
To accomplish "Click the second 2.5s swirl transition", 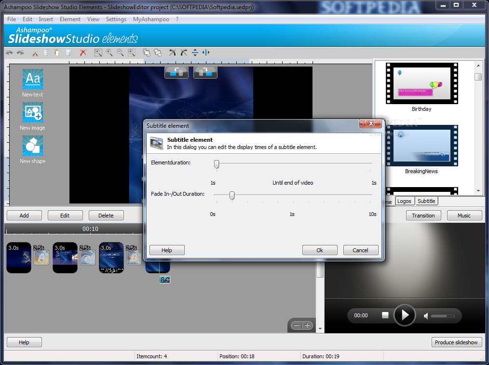I will point(88,258).
